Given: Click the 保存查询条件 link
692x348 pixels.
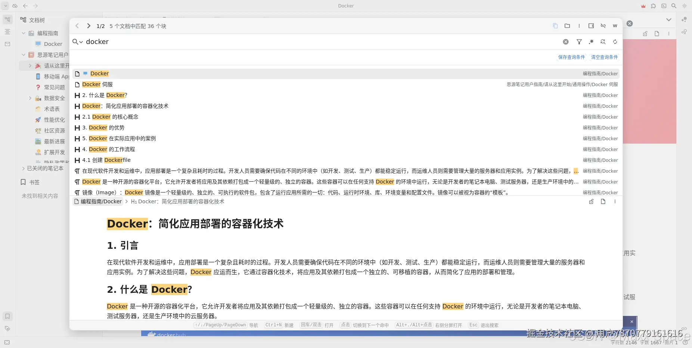Looking at the screenshot, I should click(571, 57).
